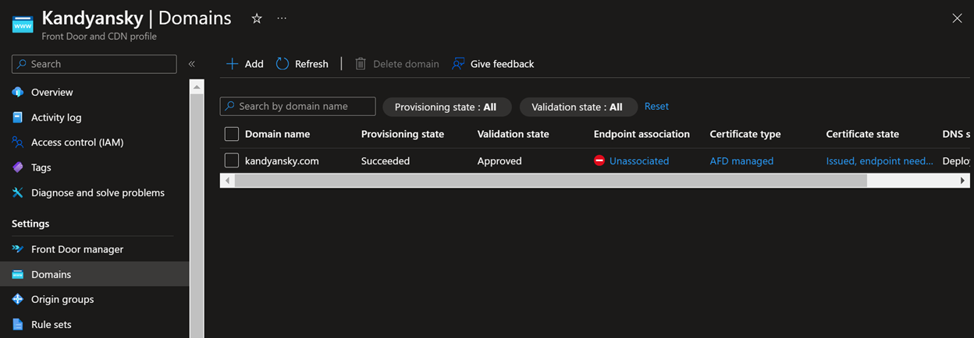Image resolution: width=974 pixels, height=338 pixels.
Task: Click the Access control (IAM) icon
Action: click(x=18, y=143)
